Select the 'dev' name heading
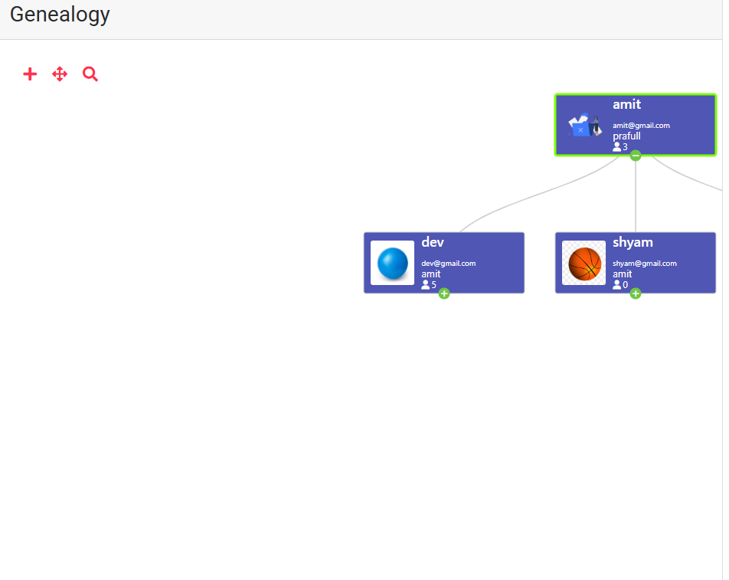Image resolution: width=729 pixels, height=580 pixels. coord(433,242)
